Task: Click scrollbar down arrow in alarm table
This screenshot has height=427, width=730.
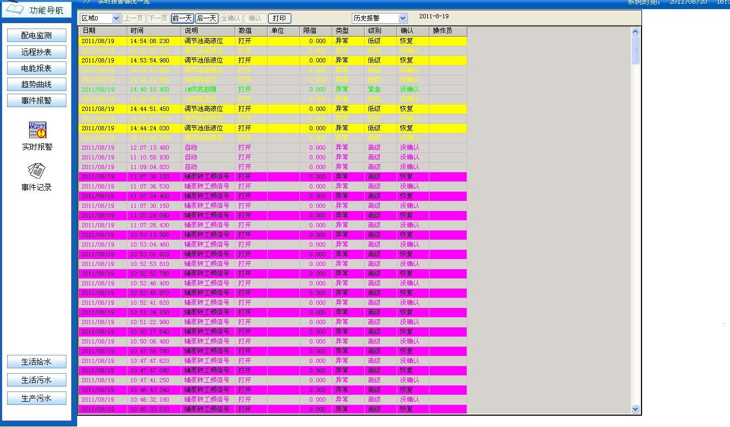Action: tap(635, 409)
